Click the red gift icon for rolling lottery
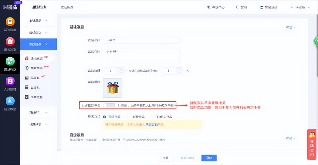This screenshot has width=318, height=165. point(27,58)
